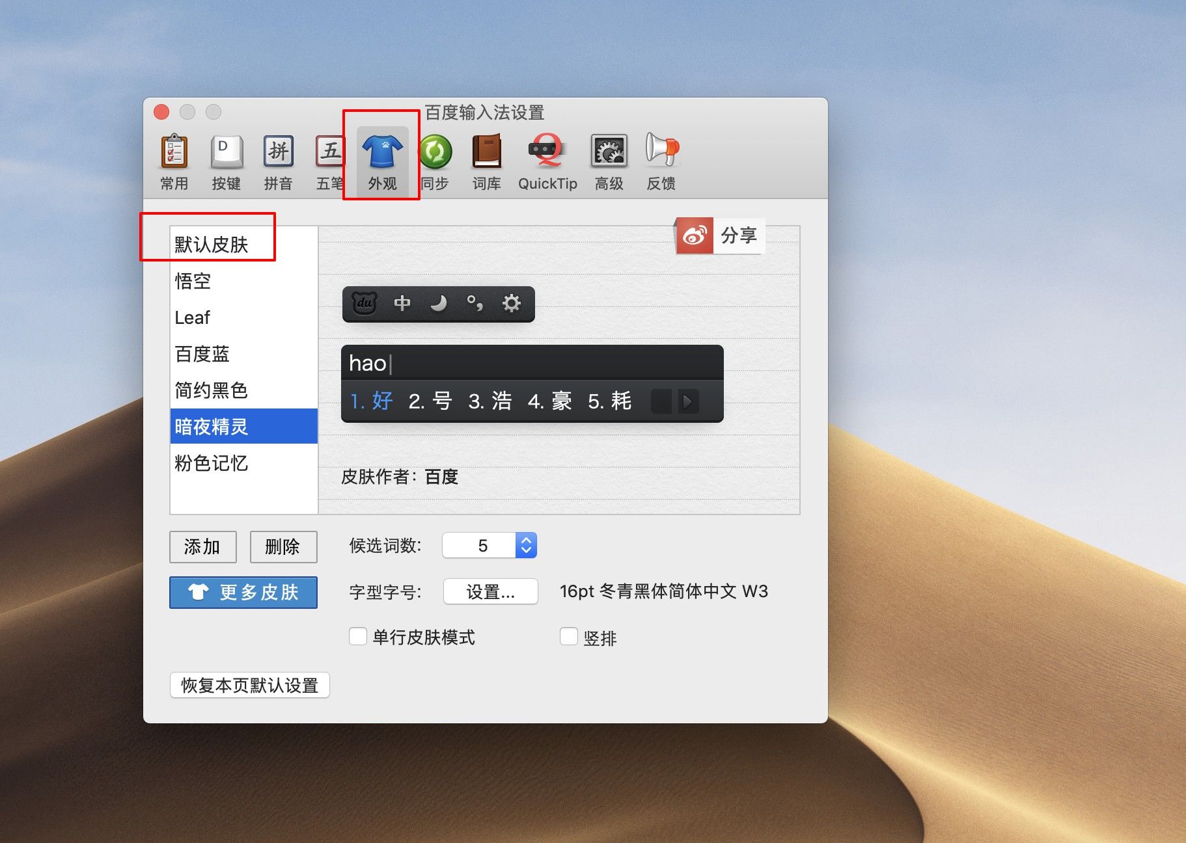Click the moon icon in preview toolbar
This screenshot has width=1186, height=843.
pos(439,303)
